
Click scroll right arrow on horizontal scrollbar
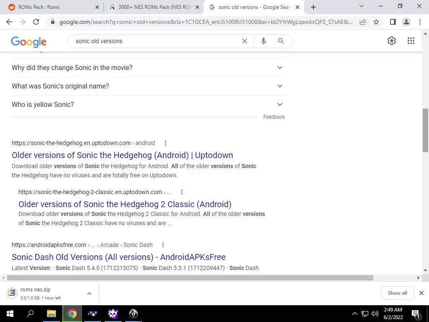tap(418, 278)
